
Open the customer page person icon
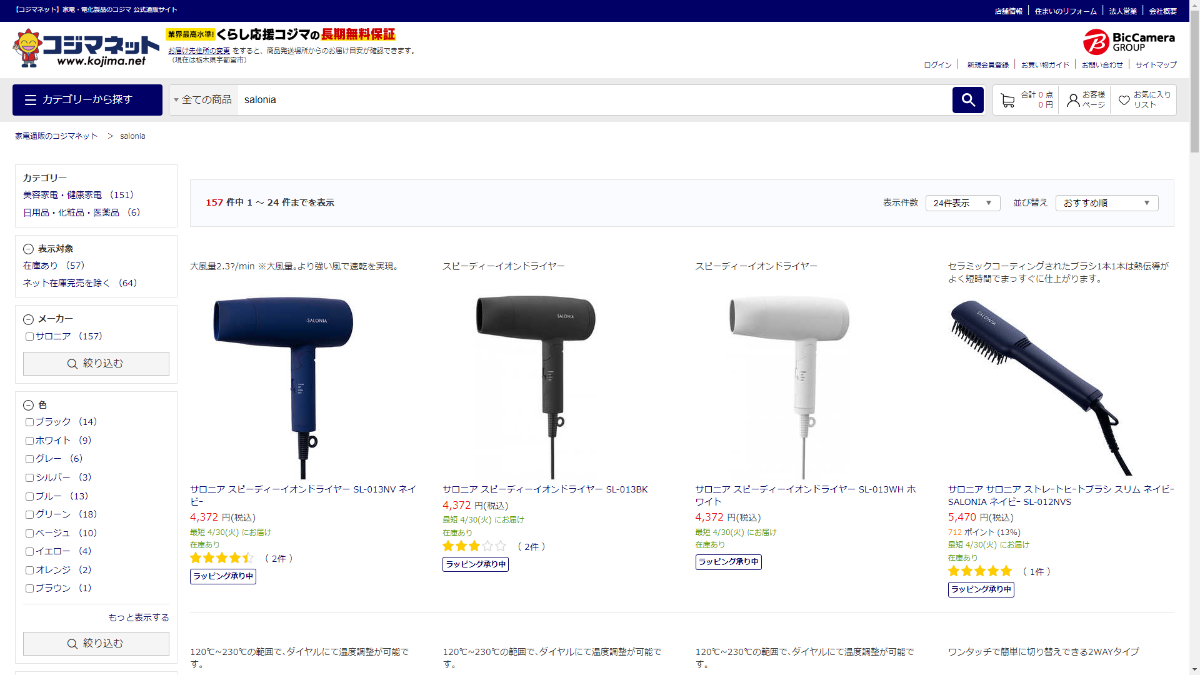tap(1073, 100)
